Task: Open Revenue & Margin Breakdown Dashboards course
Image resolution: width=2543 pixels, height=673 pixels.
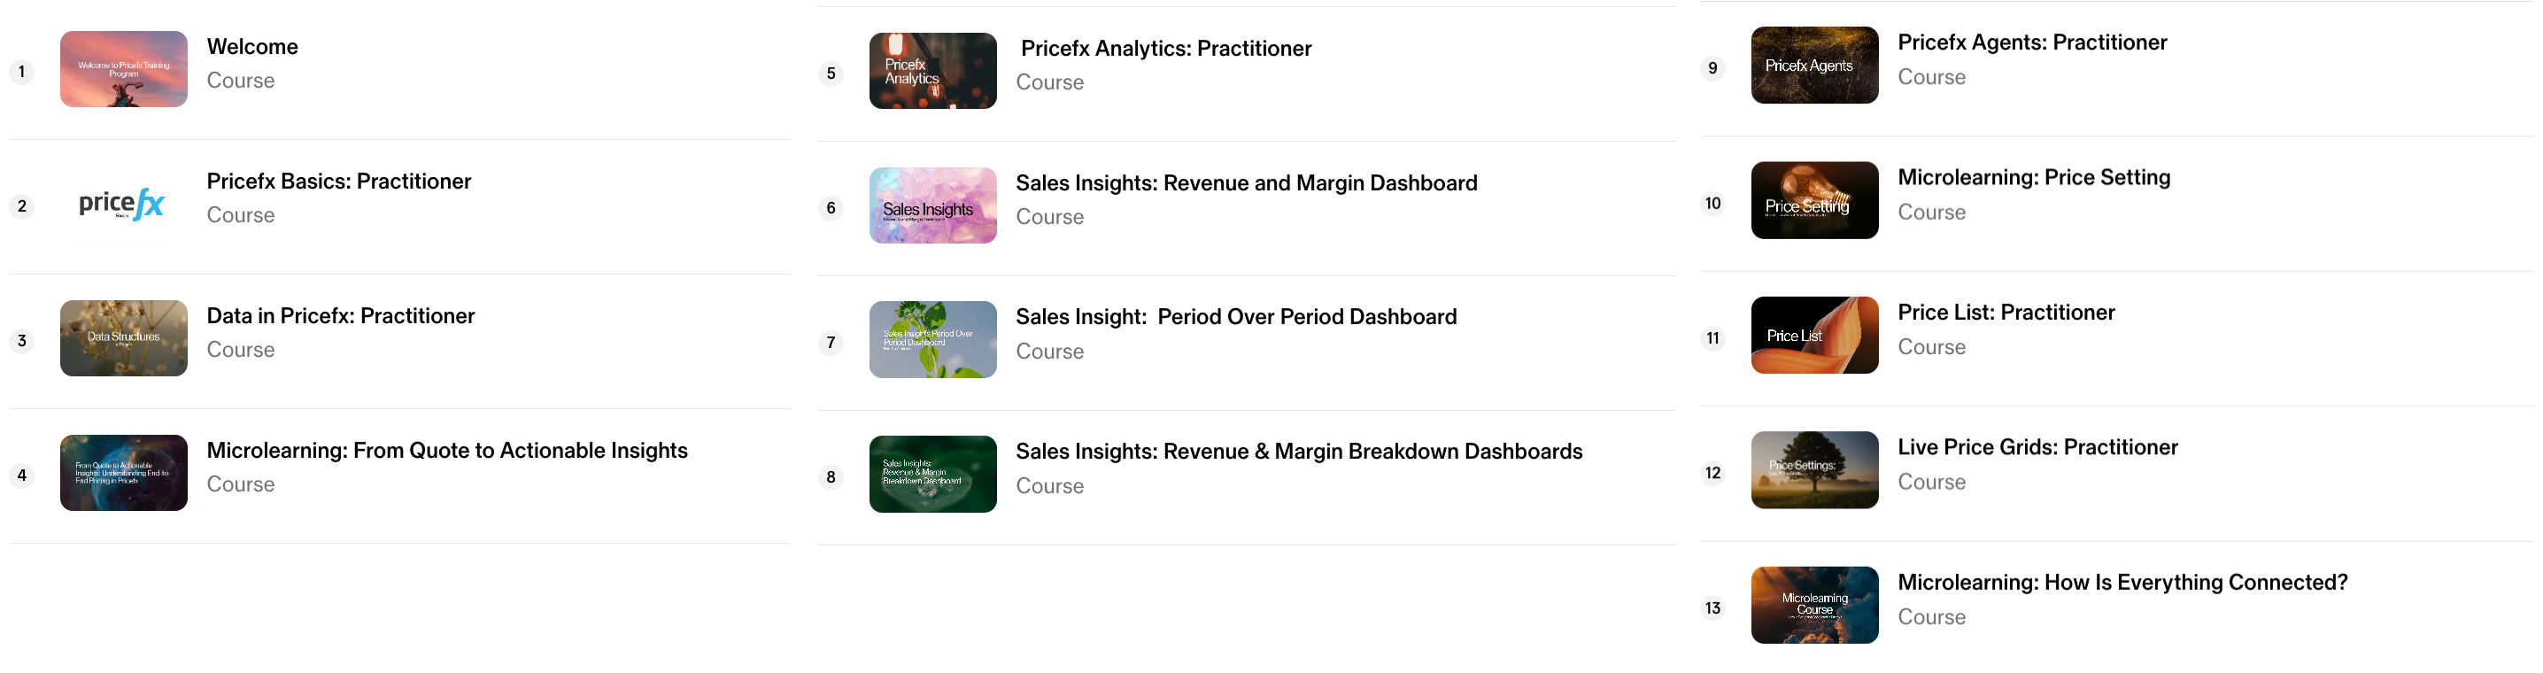Action: tap(1298, 451)
